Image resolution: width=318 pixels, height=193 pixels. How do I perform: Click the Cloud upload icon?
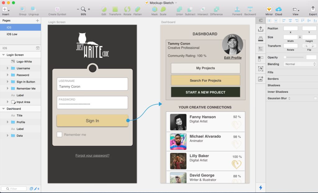coord(279,10)
